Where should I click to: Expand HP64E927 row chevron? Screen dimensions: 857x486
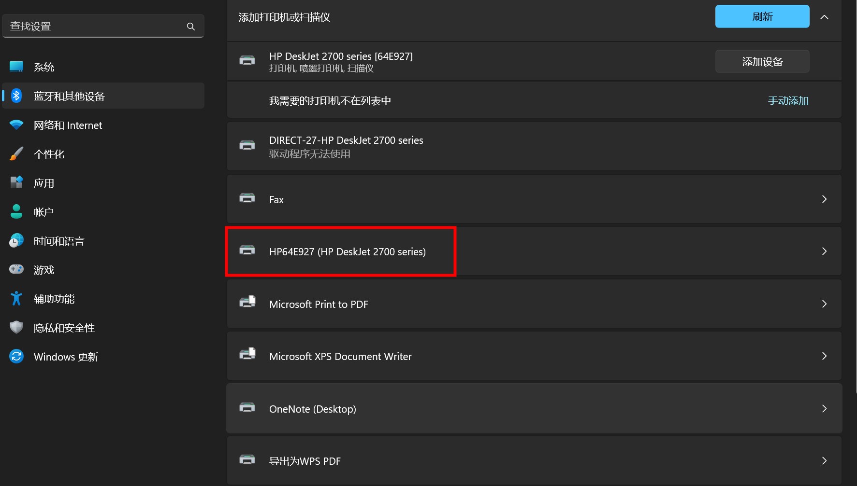click(x=824, y=251)
